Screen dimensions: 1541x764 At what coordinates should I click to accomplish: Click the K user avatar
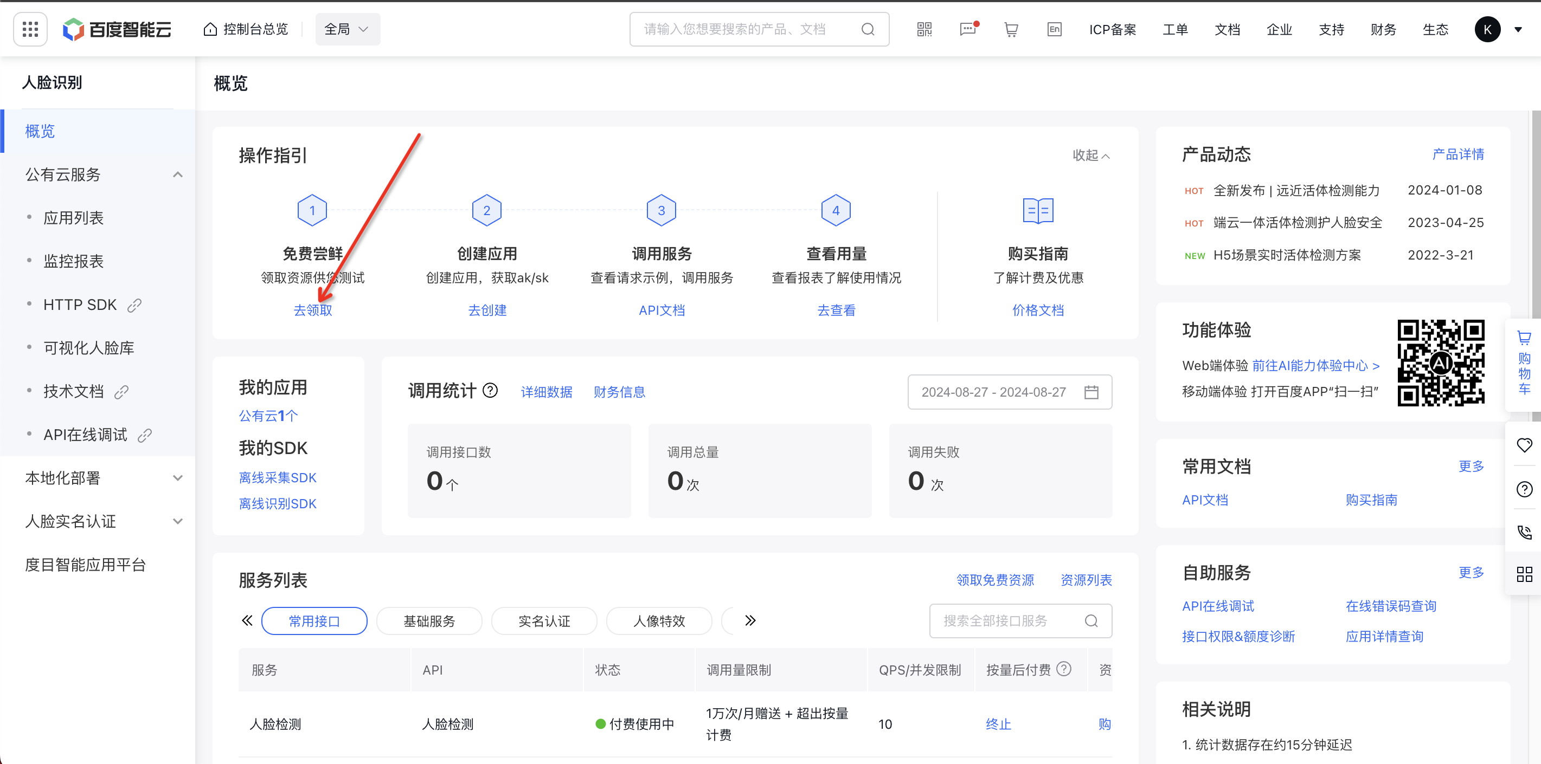click(x=1487, y=29)
